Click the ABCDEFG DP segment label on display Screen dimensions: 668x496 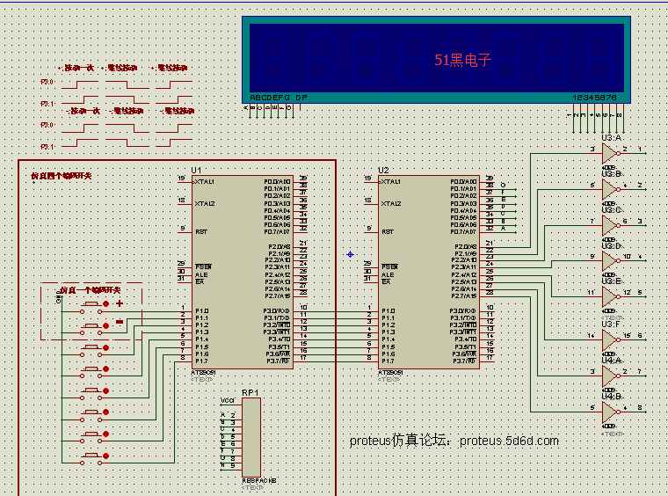[279, 98]
